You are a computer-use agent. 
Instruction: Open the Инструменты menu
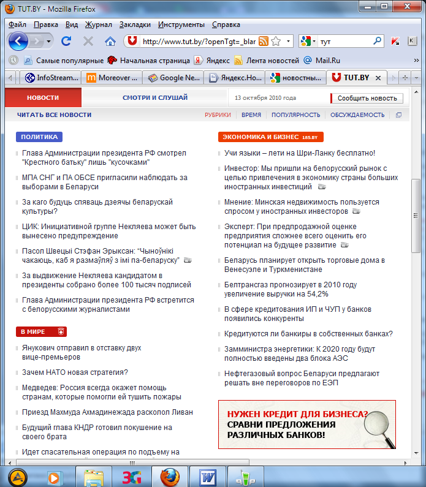(181, 25)
